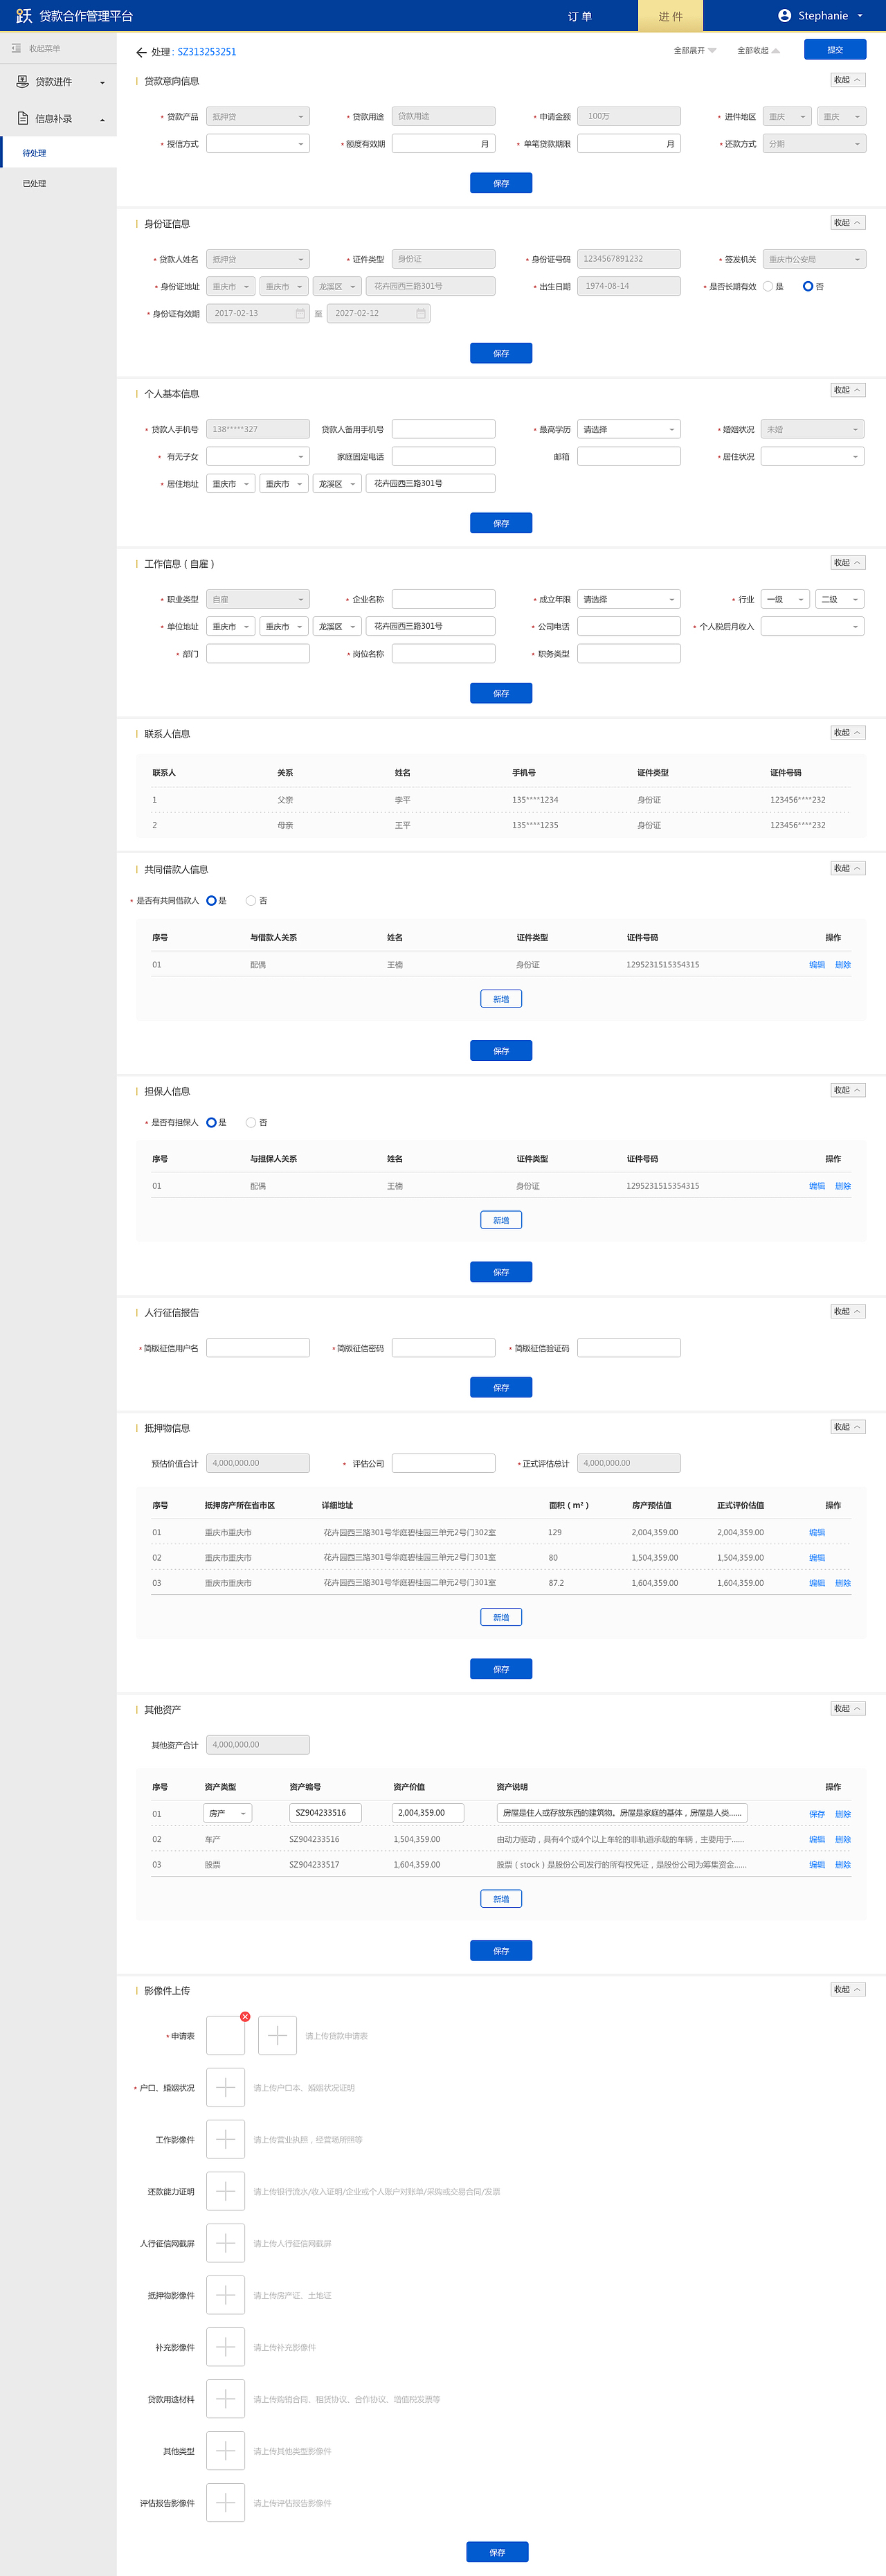Open the 资产类型 房产 dropdown in row 01
886x2576 pixels.
tap(228, 1814)
